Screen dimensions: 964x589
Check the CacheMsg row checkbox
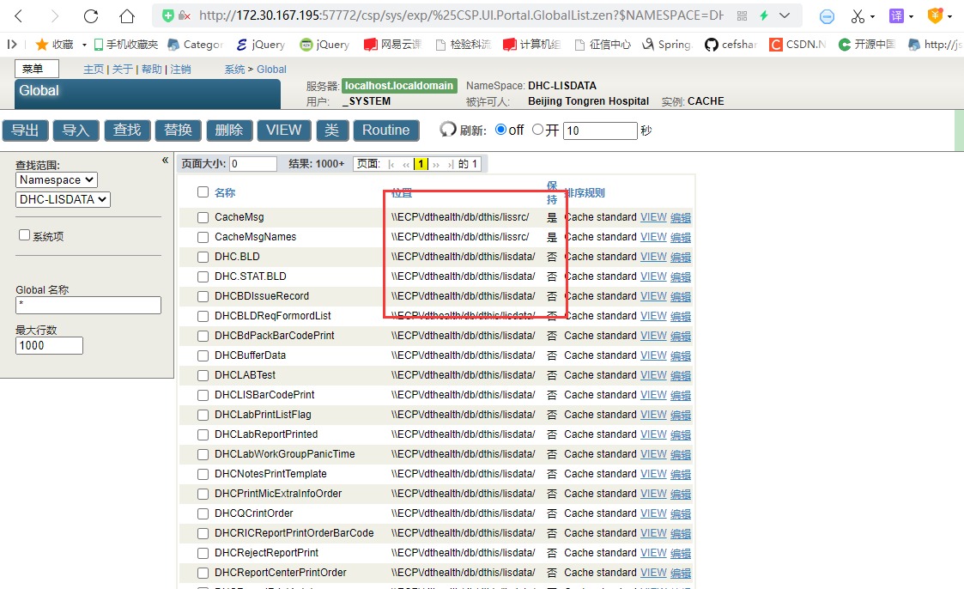203,217
